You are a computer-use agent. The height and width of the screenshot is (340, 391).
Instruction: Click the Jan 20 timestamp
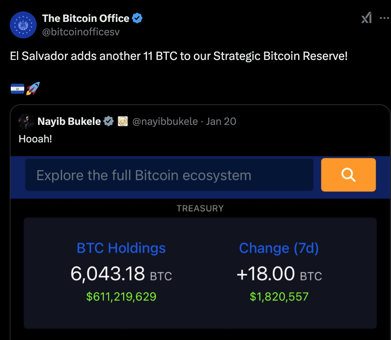(221, 122)
